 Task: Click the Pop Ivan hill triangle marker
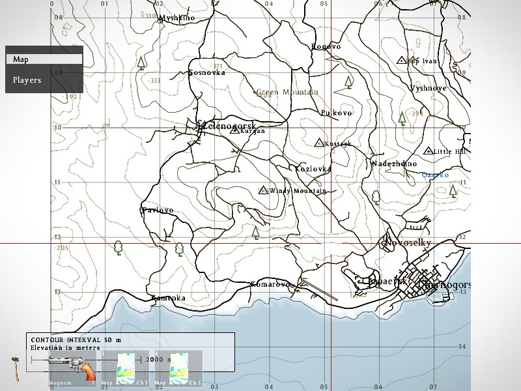(402, 60)
